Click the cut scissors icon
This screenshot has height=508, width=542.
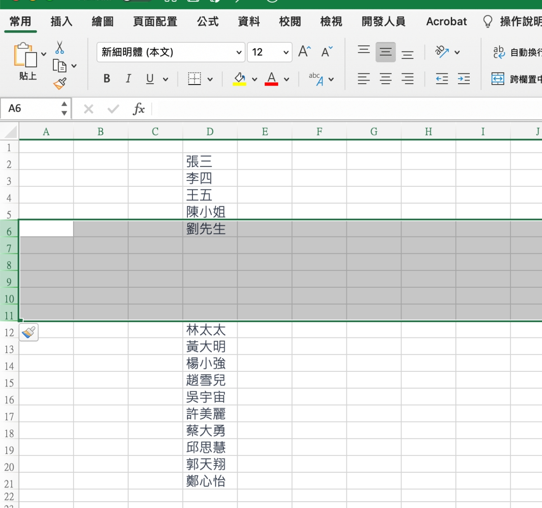point(60,48)
